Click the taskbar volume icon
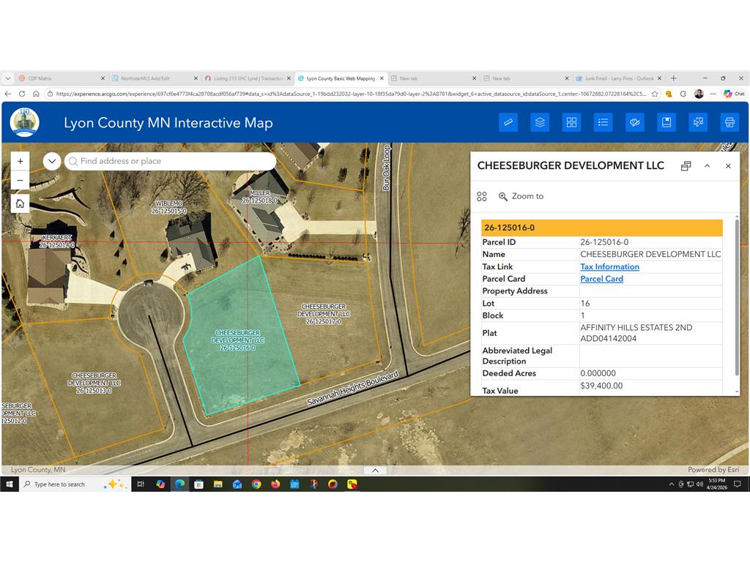Image resolution: width=750 pixels, height=562 pixels. (x=699, y=484)
